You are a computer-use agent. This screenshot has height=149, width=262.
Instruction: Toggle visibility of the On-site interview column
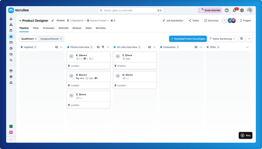(150, 47)
